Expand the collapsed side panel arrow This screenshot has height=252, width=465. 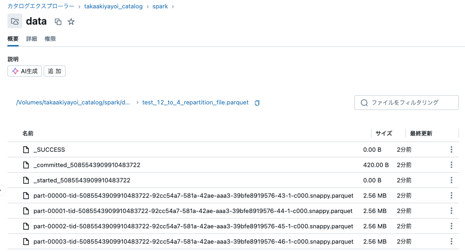point(1,190)
